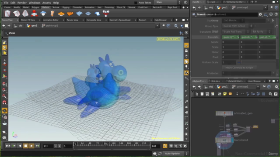
Task: Step forward one frame button
Action: coord(38,146)
